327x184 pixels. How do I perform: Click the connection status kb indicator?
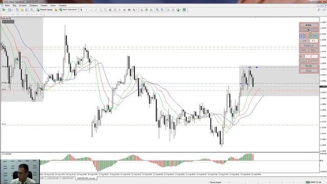click(x=313, y=182)
